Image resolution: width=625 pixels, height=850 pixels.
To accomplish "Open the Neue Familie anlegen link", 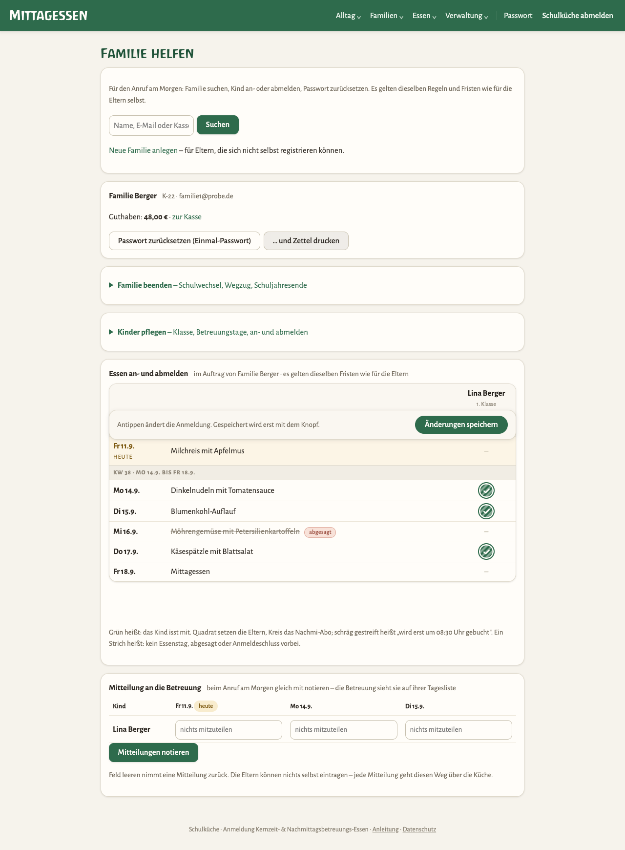I will (x=143, y=150).
